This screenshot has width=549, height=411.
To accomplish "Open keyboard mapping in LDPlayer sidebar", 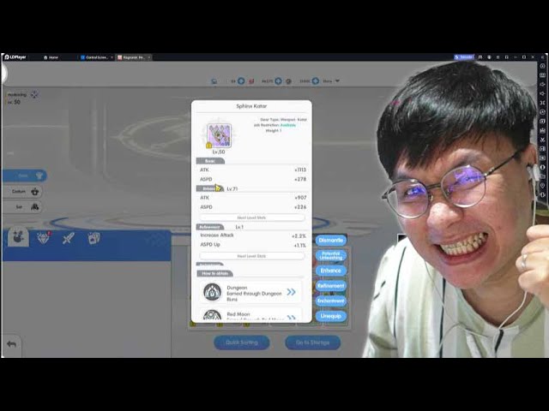I will pos(542,74).
